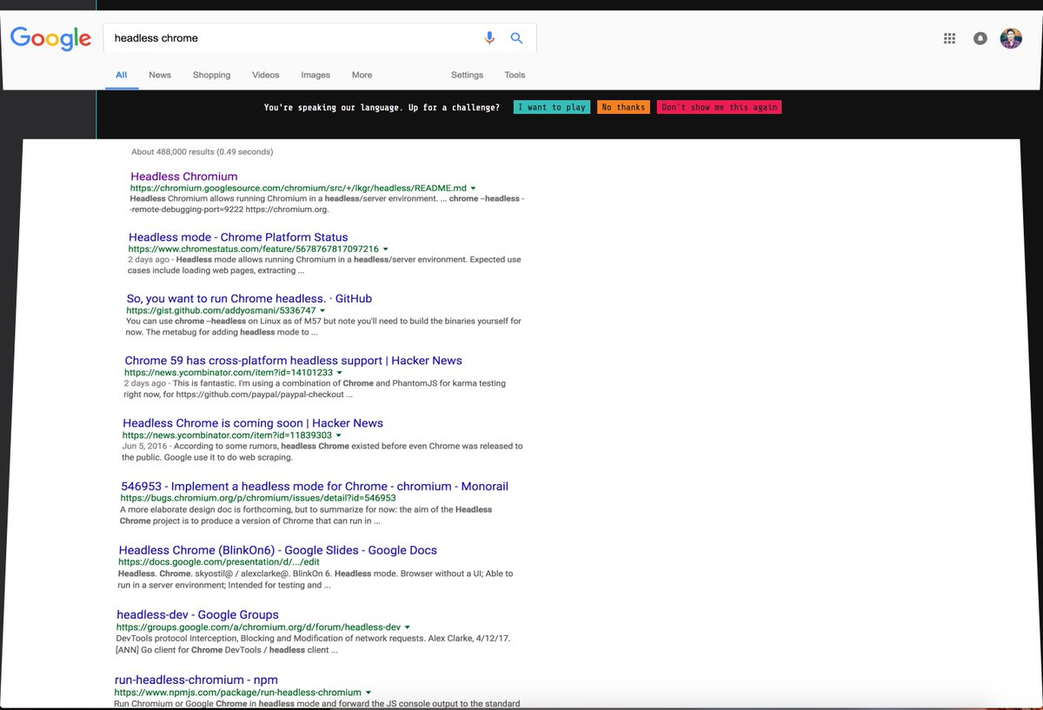Open Headless Chrome is coming soon result
Viewport: 1043px width, 710px height.
253,423
